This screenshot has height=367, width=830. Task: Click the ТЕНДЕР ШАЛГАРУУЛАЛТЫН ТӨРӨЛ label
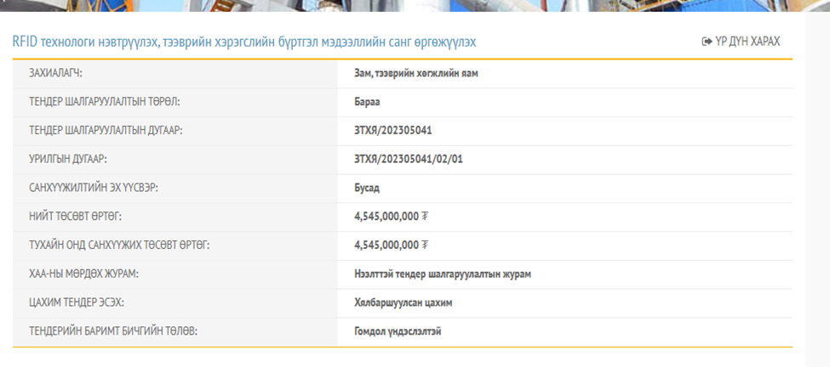(105, 102)
